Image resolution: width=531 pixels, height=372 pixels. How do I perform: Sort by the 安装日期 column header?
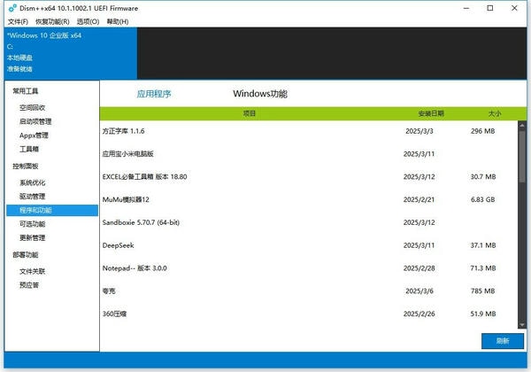tap(431, 113)
